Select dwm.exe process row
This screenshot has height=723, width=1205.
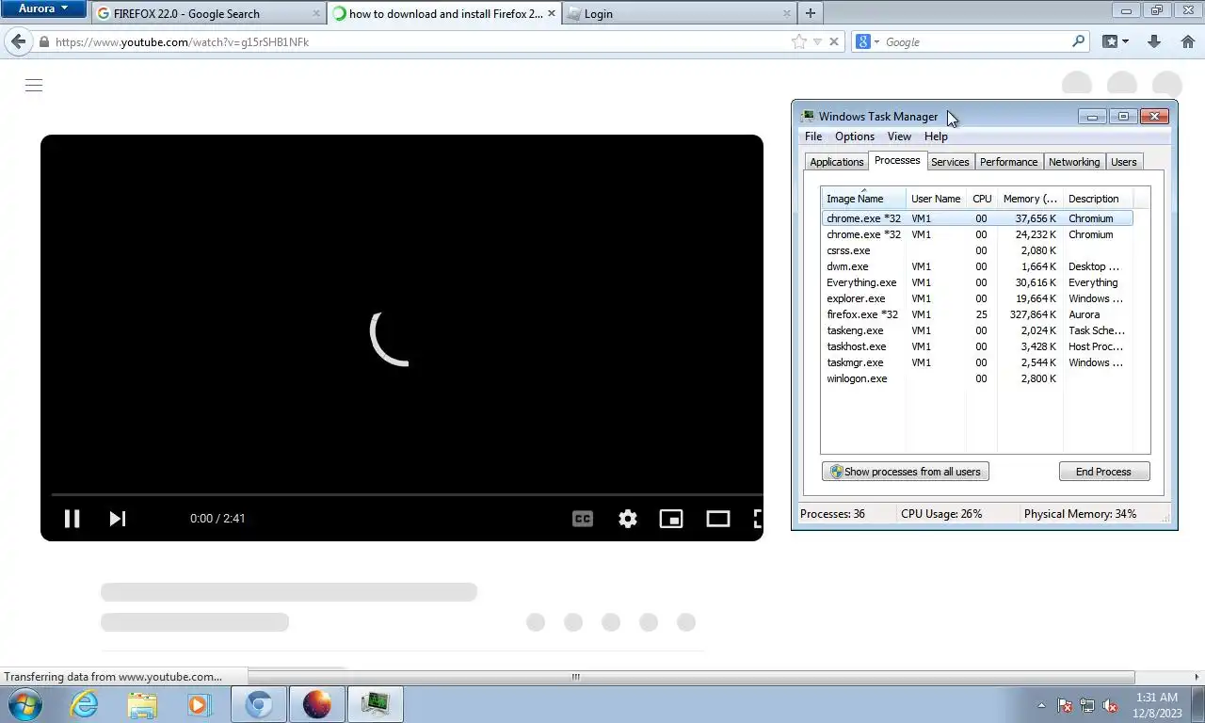click(977, 266)
